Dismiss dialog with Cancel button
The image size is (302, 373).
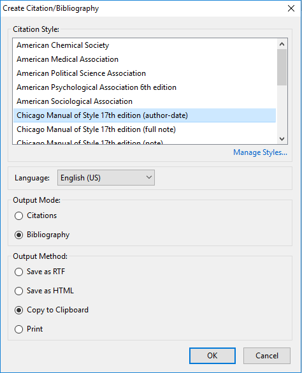pos(267,356)
